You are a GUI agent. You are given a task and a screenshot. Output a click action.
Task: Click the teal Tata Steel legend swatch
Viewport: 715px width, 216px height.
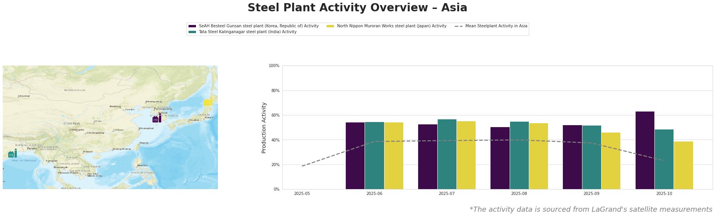click(192, 32)
